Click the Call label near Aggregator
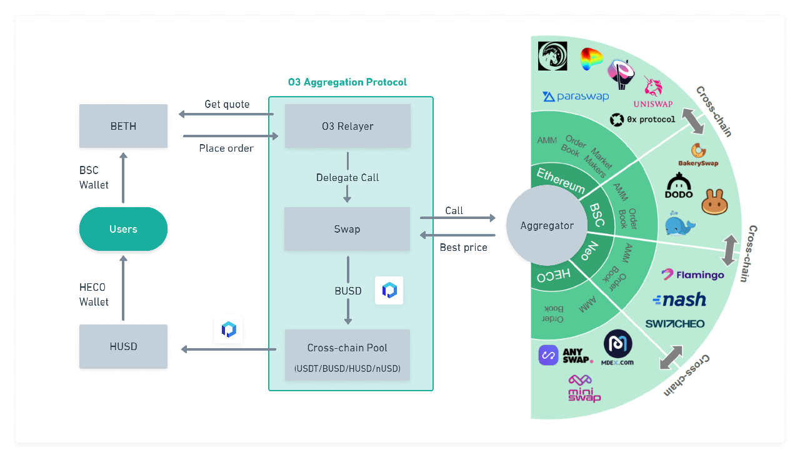This screenshot has width=800, height=458. coord(454,210)
